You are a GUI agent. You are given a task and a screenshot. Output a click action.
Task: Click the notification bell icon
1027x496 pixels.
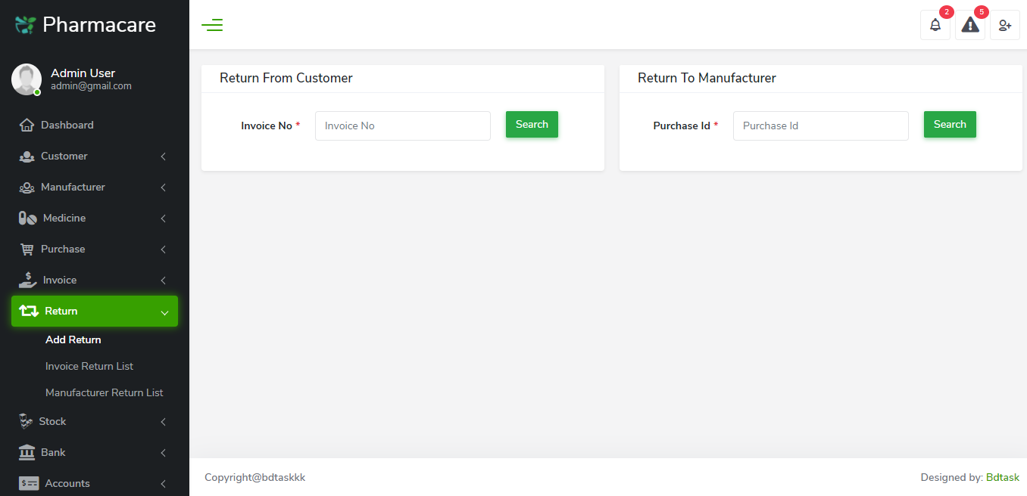tap(935, 25)
